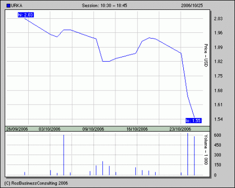Image resolution: width=235 pixels, height=188 pixels.
Task: Click the 'Session: 10:30 – 18:45' header text
Action: (x=104, y=6)
